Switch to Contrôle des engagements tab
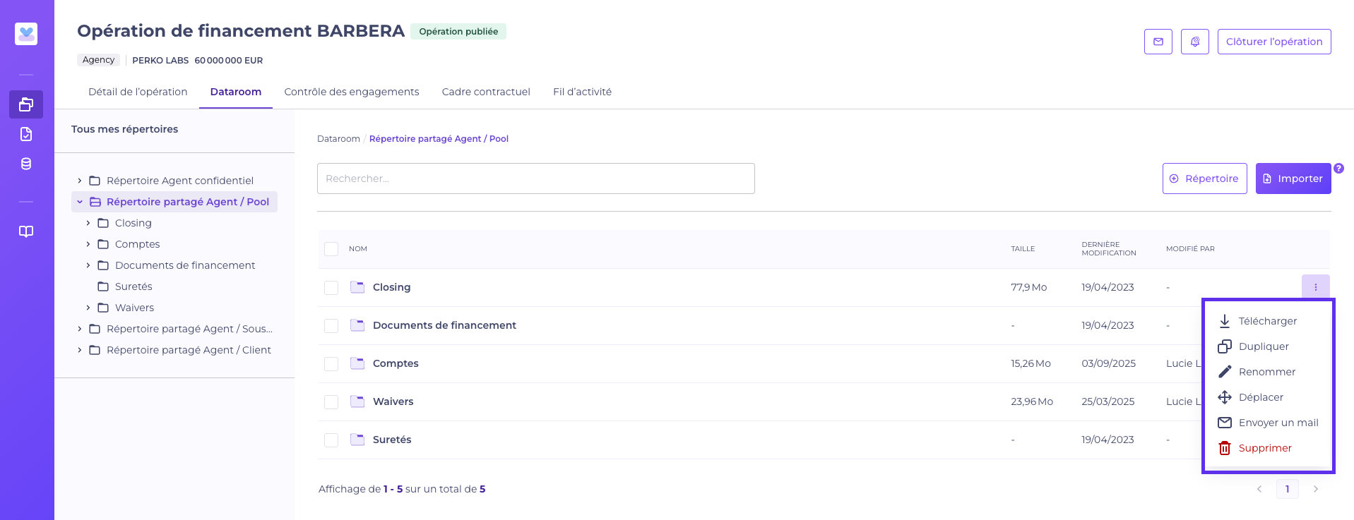This screenshot has width=1354, height=520. tap(351, 92)
